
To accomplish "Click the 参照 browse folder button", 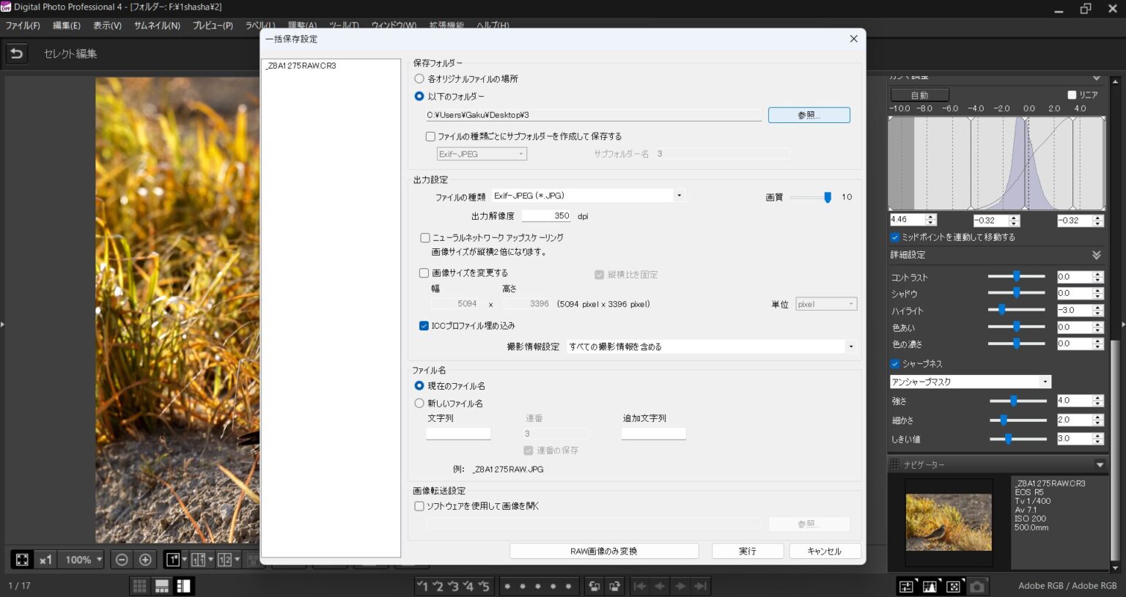I will click(809, 115).
